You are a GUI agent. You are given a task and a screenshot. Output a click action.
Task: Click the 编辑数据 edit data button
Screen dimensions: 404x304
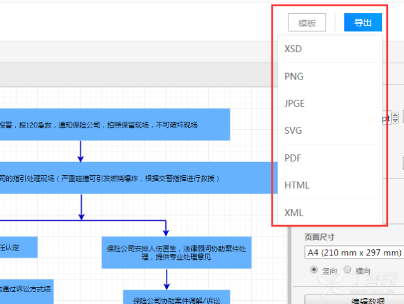[353, 300]
